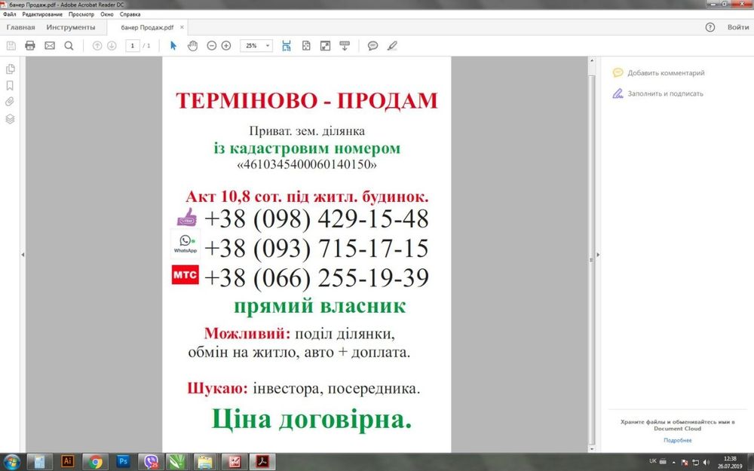This screenshot has width=754, height=471.
Task: Open the Окно menu
Action: [x=107, y=14]
